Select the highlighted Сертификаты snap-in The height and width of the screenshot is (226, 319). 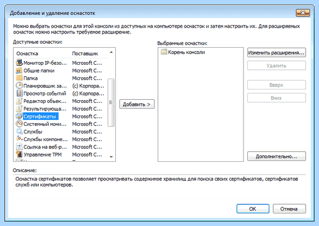tap(40, 116)
